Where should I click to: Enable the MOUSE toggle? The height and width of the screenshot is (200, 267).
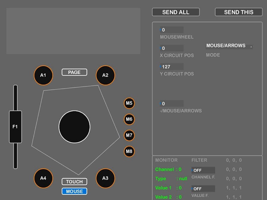point(74,191)
